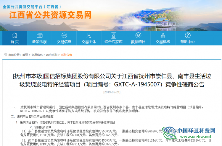Click the 1、采购项目名称 line

pyautogui.click(x=65, y=122)
